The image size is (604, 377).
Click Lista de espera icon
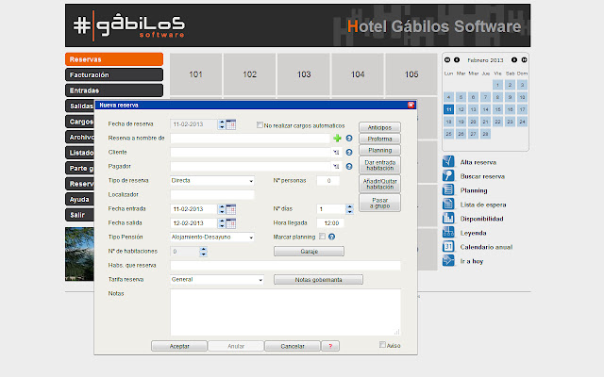[448, 204]
